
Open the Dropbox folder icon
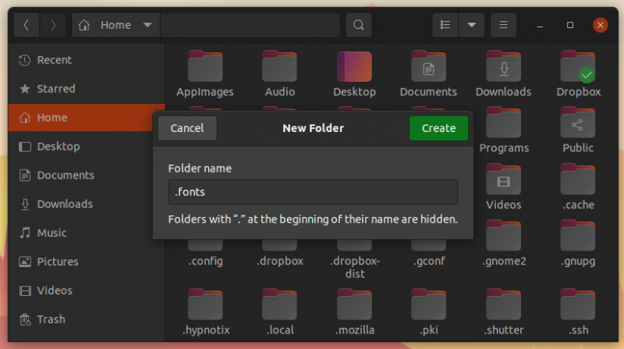(x=578, y=67)
